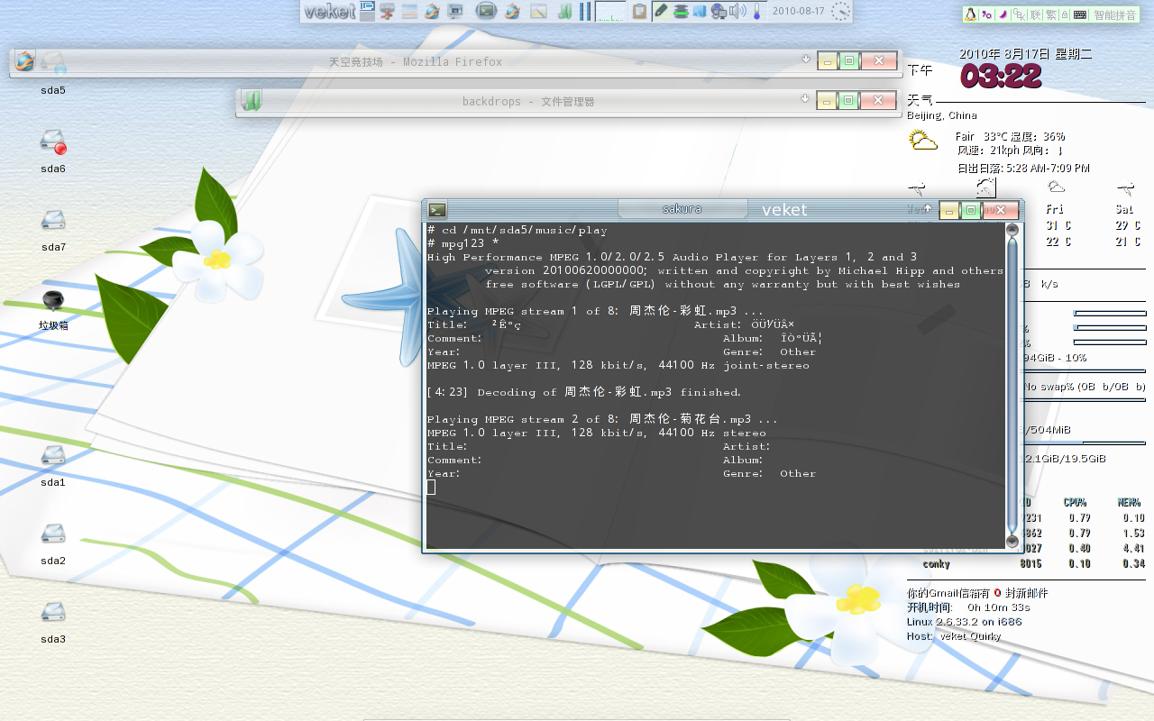Select the sakura tab in terminal
The width and height of the screenshot is (1154, 721).
(x=682, y=209)
